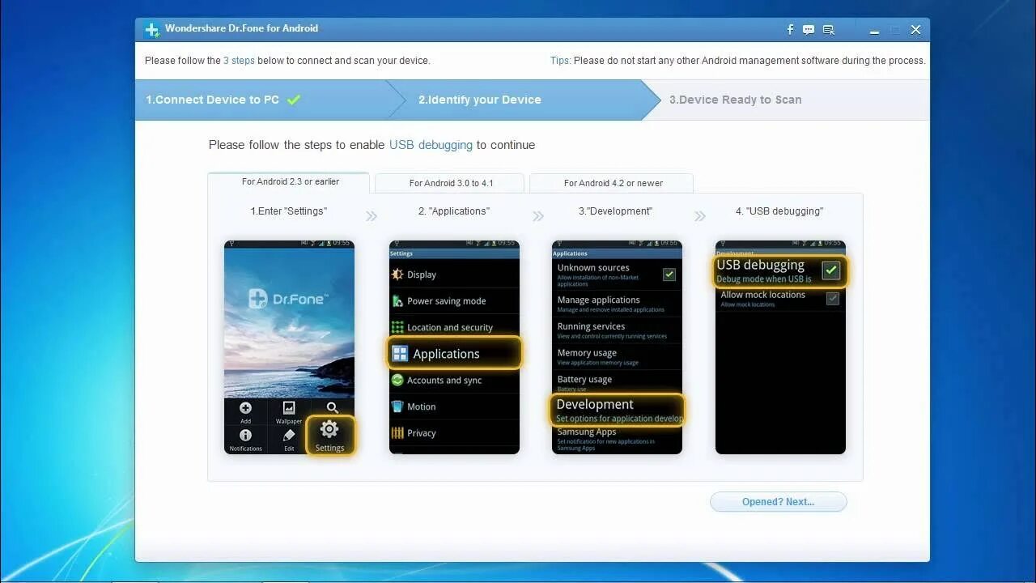Click the 3."Development" step label
Viewport: 1036px width, 583px height.
tap(615, 211)
